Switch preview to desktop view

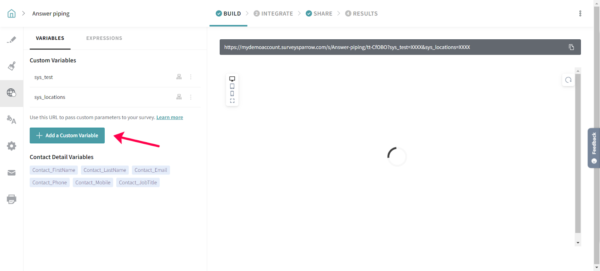(x=232, y=79)
